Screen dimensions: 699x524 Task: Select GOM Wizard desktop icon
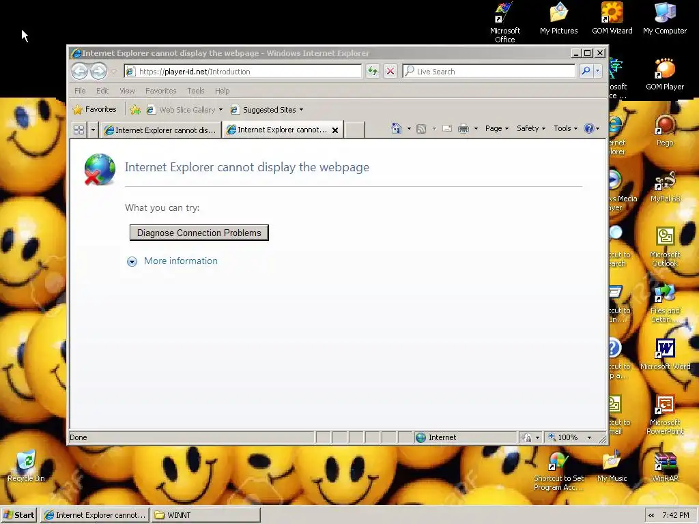pos(612,18)
